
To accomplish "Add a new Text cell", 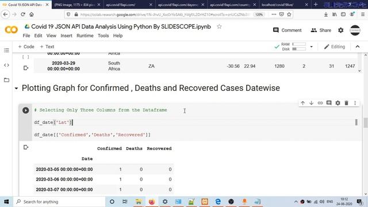I will (x=47, y=47).
